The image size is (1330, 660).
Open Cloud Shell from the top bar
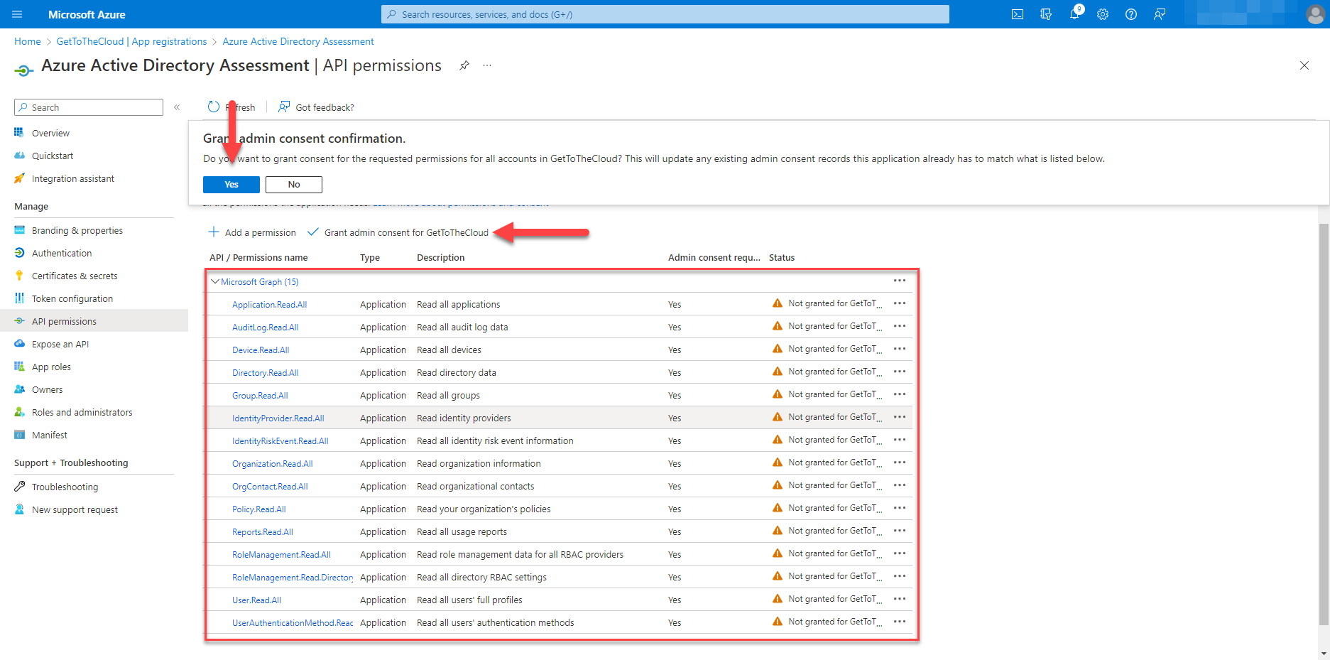coord(1017,13)
